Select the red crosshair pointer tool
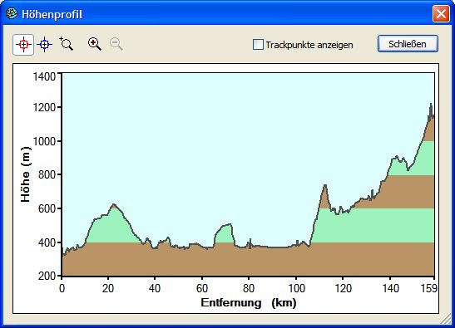 pyautogui.click(x=23, y=45)
